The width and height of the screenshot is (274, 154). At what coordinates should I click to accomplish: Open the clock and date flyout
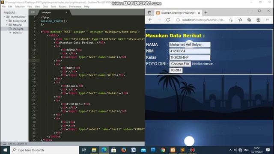coord(257,150)
